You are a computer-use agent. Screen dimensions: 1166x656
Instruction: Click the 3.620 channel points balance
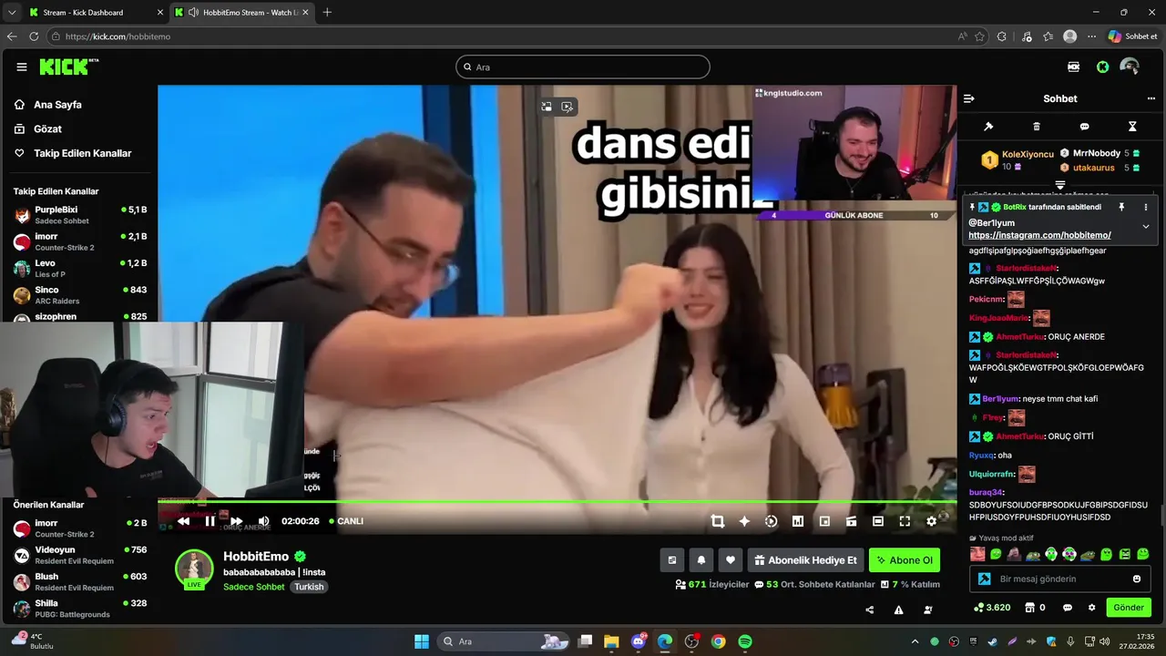(x=992, y=607)
